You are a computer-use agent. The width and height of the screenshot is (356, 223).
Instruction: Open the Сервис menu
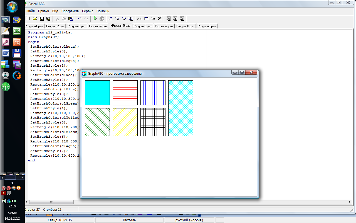tap(88, 11)
